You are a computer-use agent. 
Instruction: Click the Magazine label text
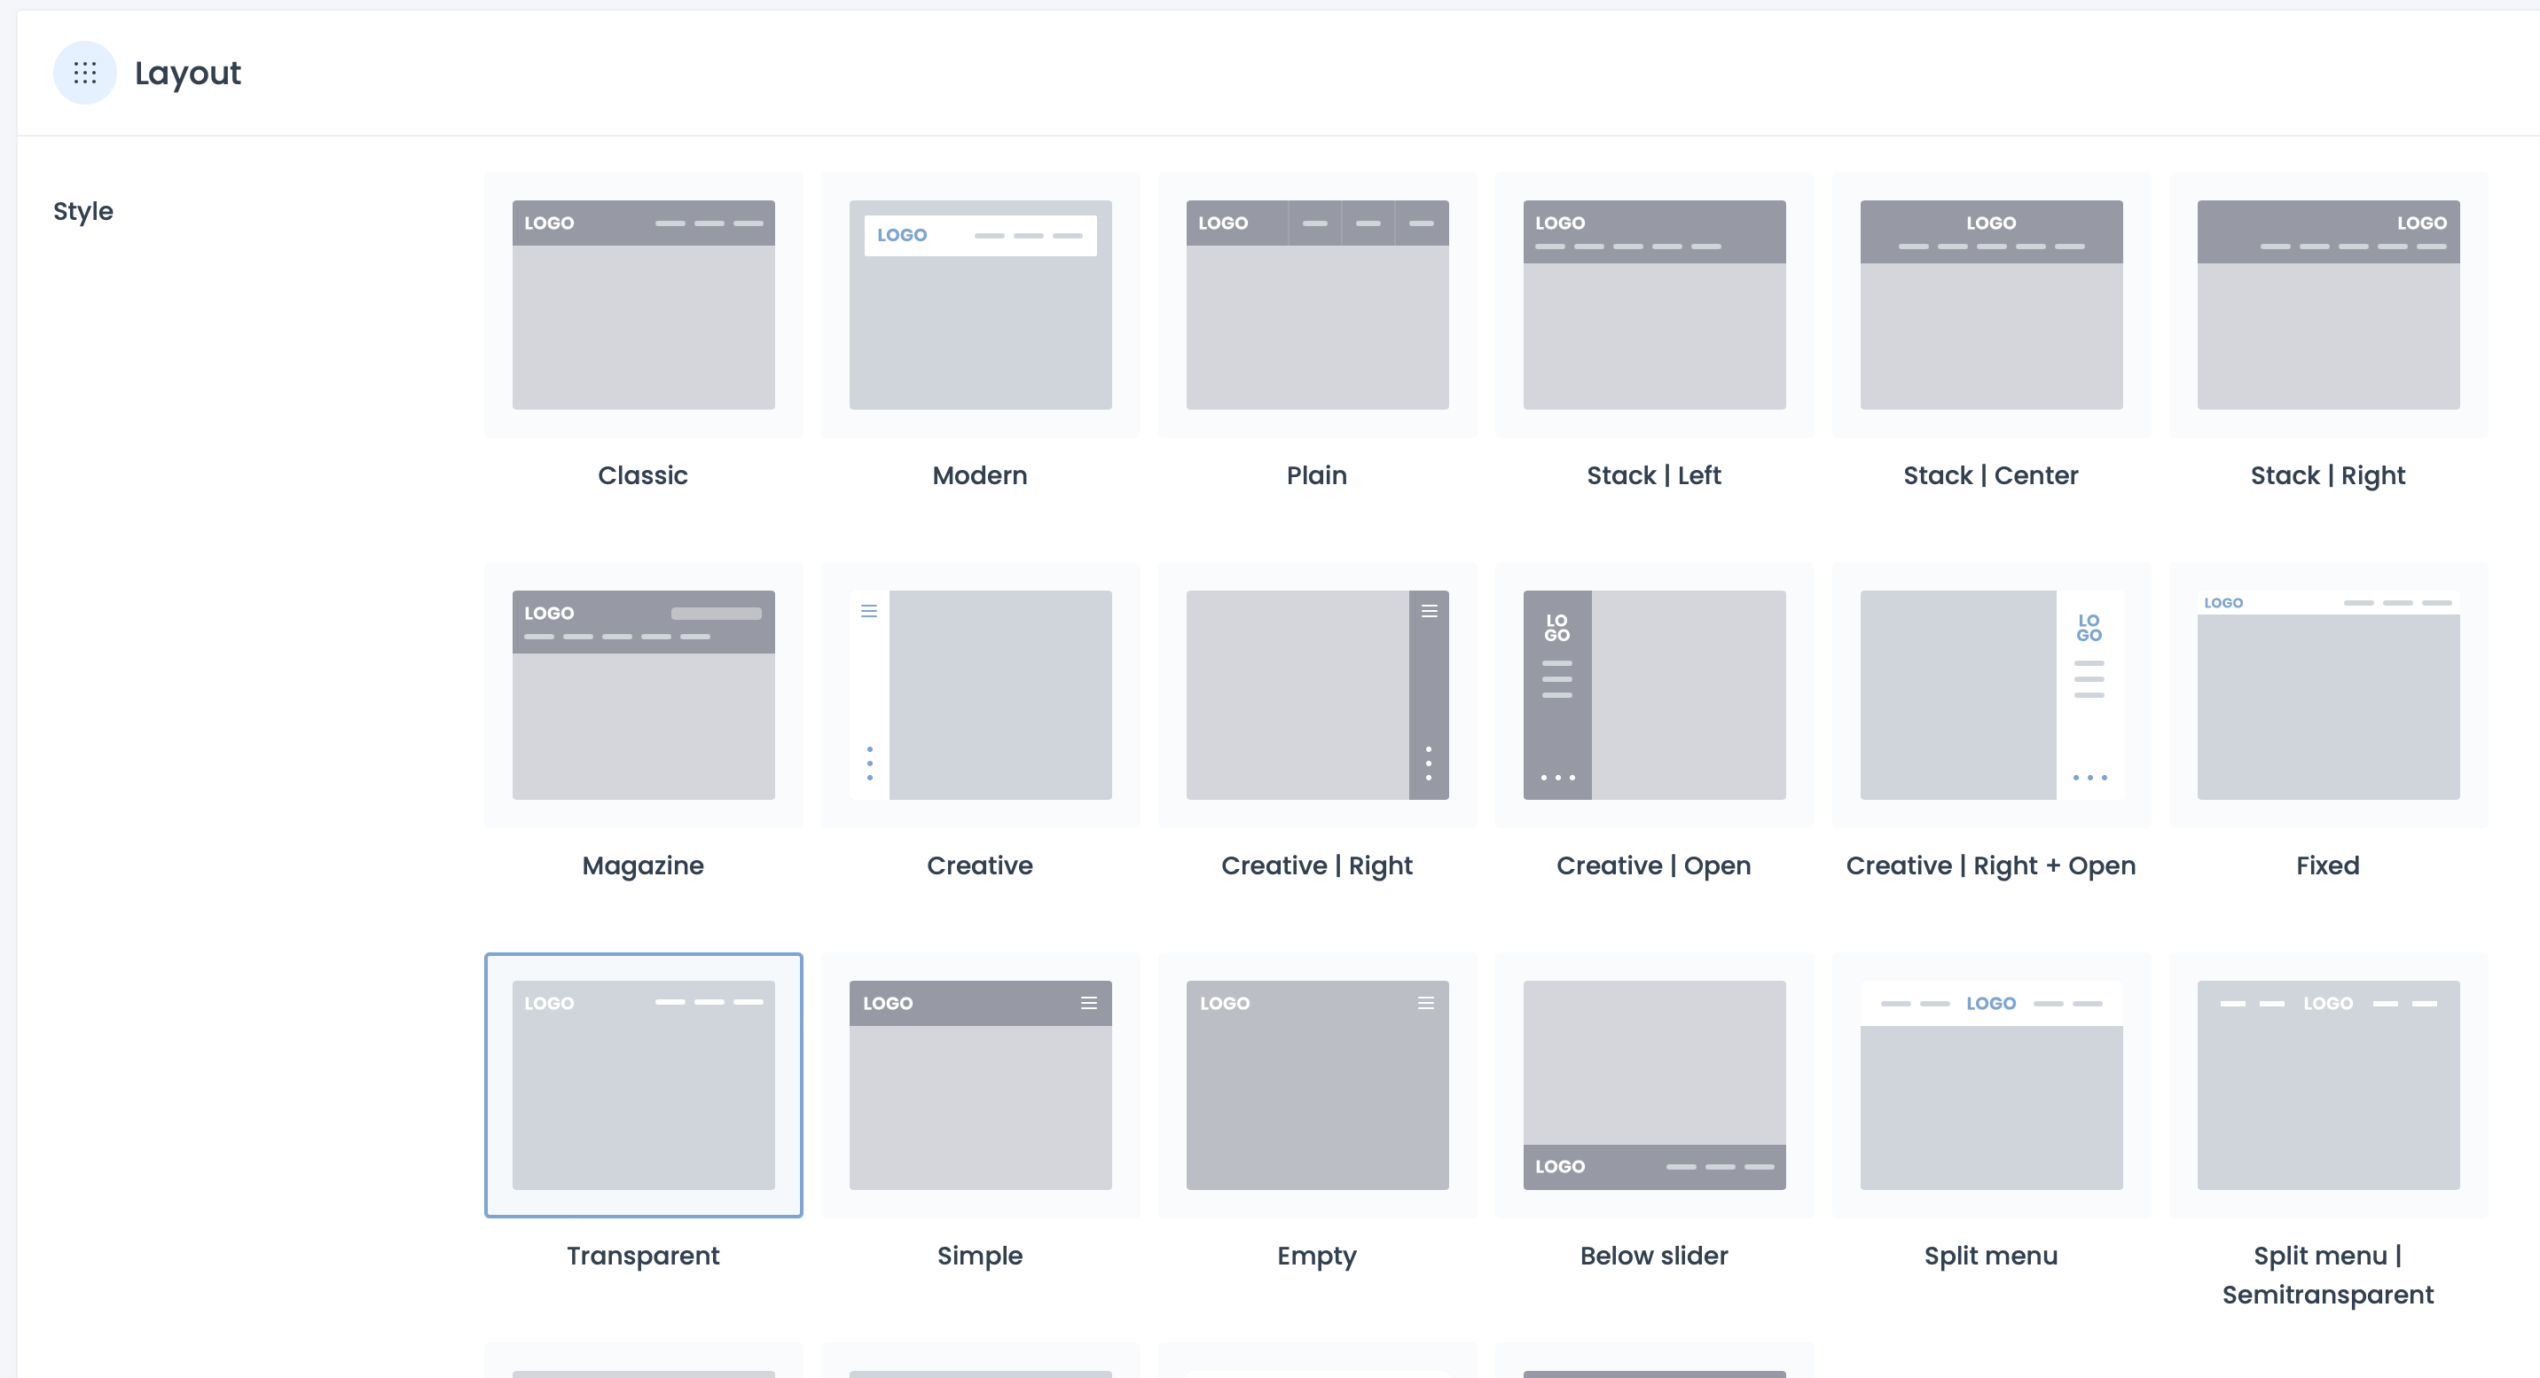[x=643, y=866]
